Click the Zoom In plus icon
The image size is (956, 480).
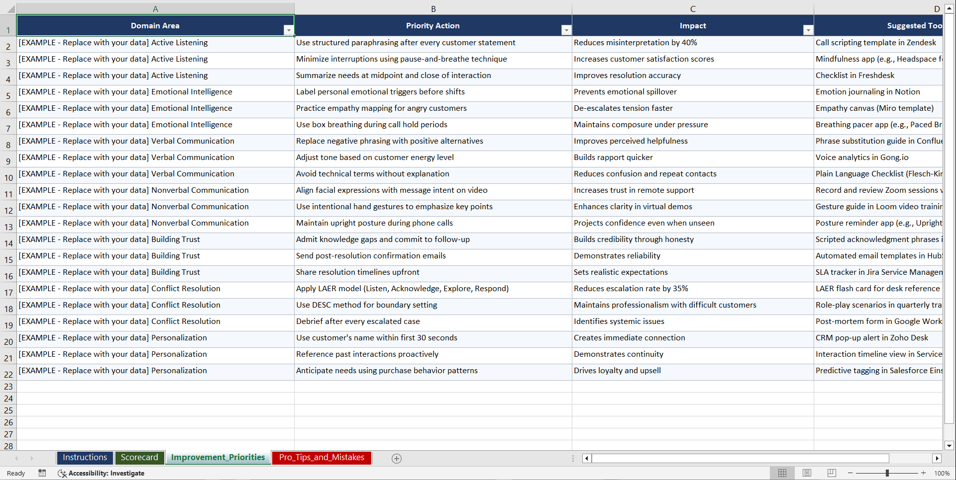click(924, 473)
